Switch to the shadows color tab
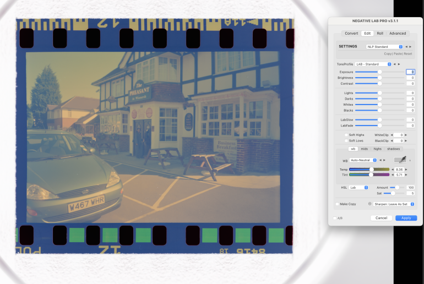 [x=394, y=149]
